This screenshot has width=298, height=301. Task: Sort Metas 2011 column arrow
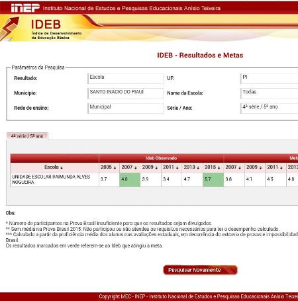281,168
